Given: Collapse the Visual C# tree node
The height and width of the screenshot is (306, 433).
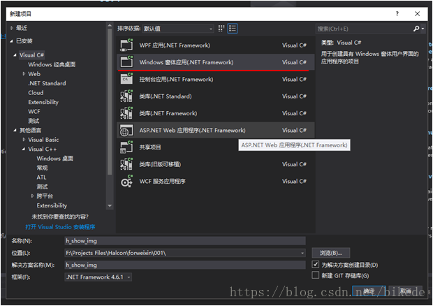Looking at the screenshot, I should coord(15,55).
